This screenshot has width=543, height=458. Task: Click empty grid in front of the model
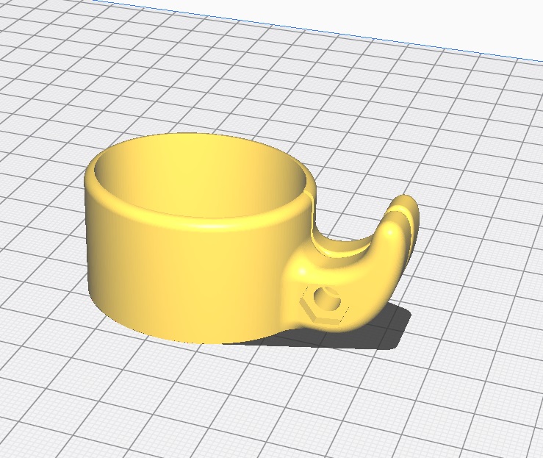coord(220,397)
